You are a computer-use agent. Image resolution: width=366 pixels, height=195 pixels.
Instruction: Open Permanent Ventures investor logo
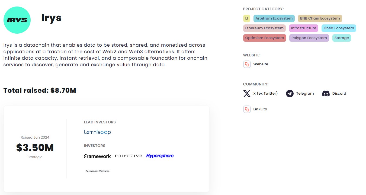click(x=97, y=171)
